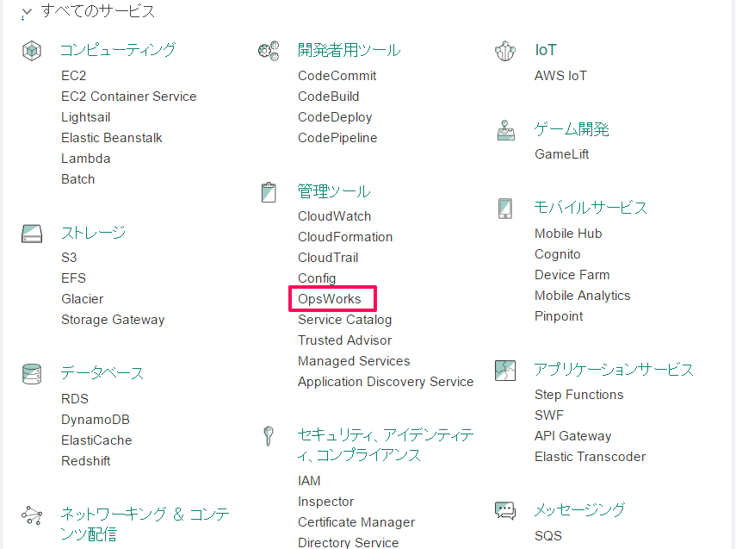
Task: Open Mobile Hub
Action: [x=568, y=234]
